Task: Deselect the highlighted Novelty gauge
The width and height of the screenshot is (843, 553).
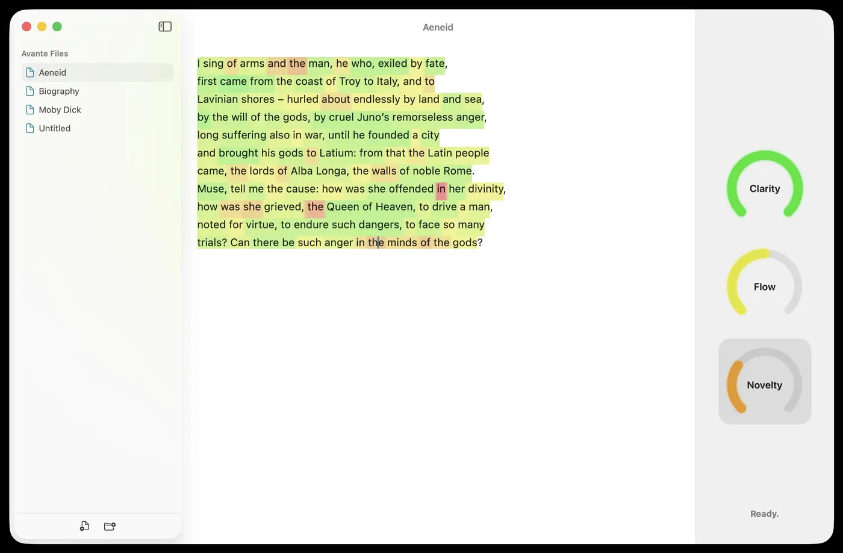Action: [765, 382]
